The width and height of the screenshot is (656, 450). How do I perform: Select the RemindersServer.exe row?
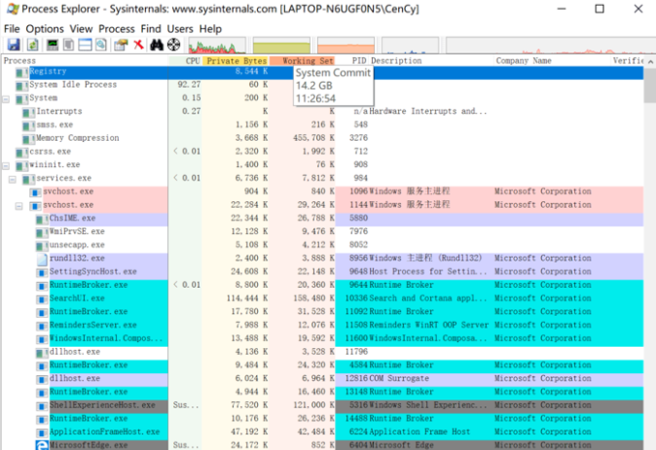322,326
